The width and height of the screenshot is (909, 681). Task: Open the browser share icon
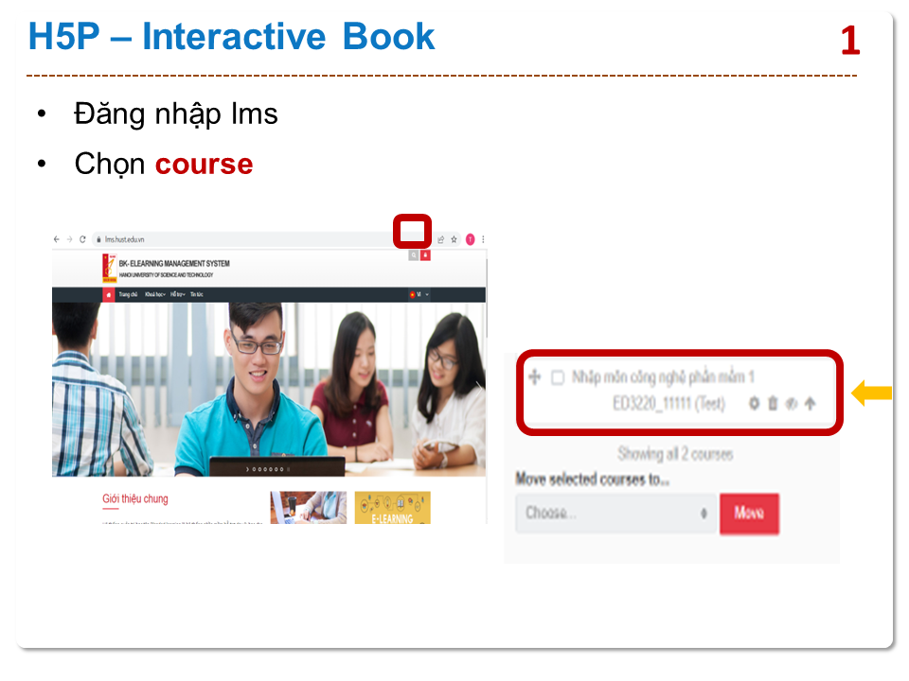pyautogui.click(x=440, y=239)
